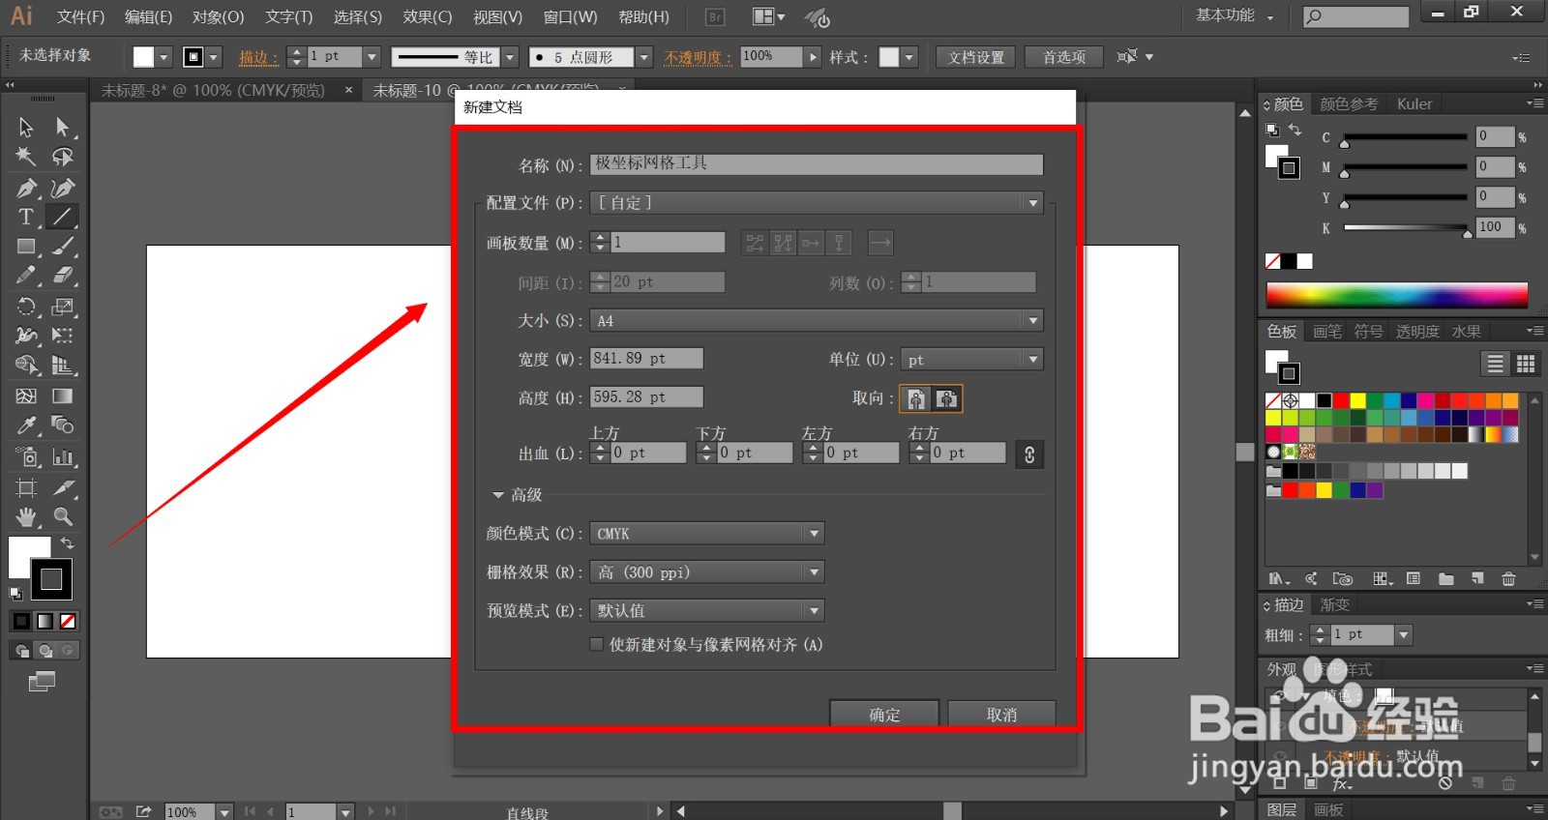The width and height of the screenshot is (1548, 820).
Task: Select the Artboard tool
Action: 26,487
